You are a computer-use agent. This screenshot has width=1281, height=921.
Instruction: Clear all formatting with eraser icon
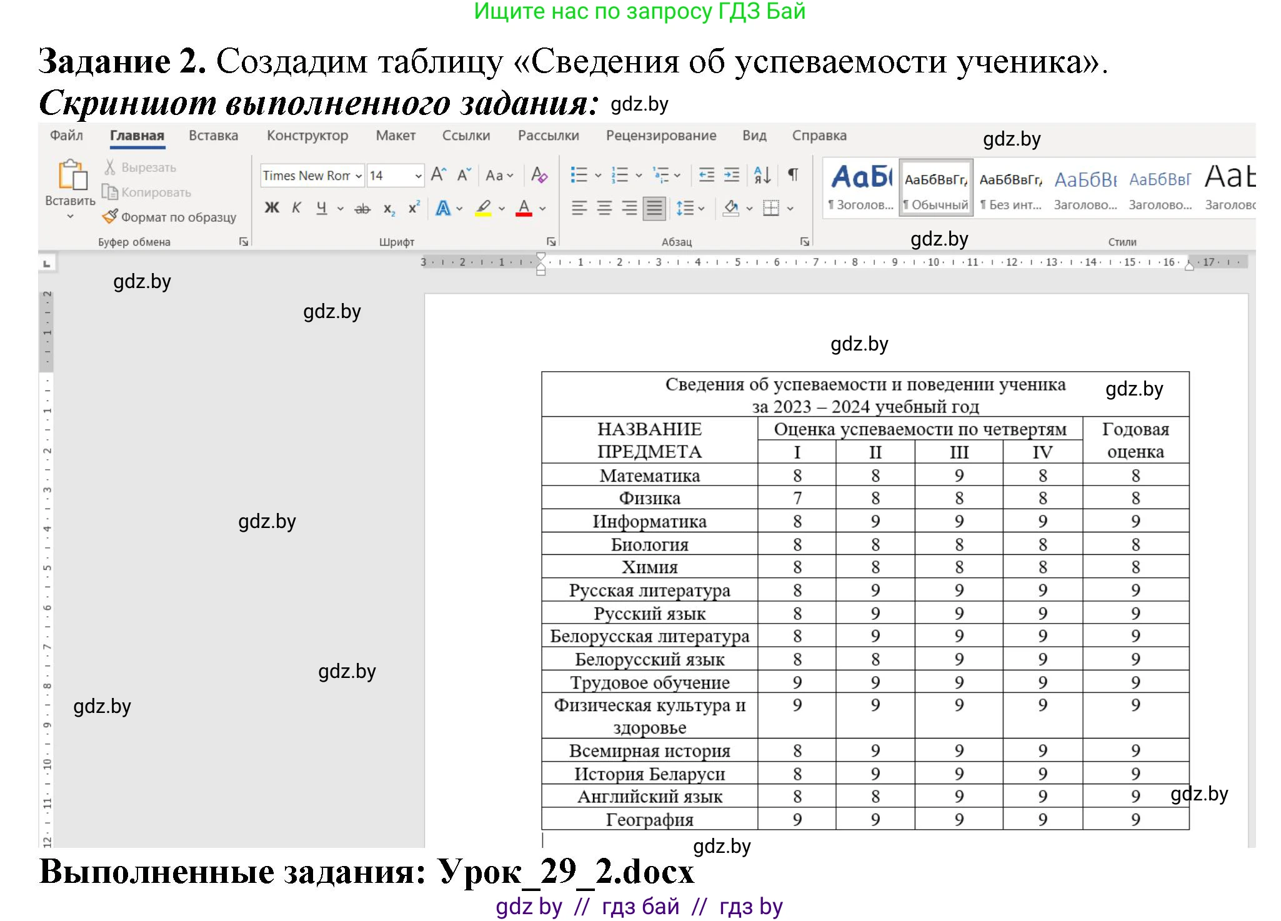[x=539, y=174]
